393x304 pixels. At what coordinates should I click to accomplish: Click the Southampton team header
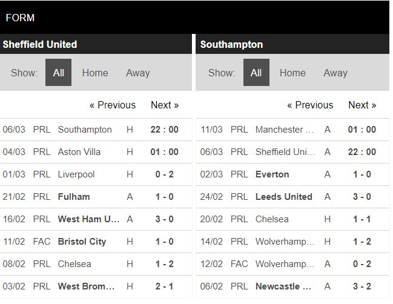pyautogui.click(x=231, y=45)
